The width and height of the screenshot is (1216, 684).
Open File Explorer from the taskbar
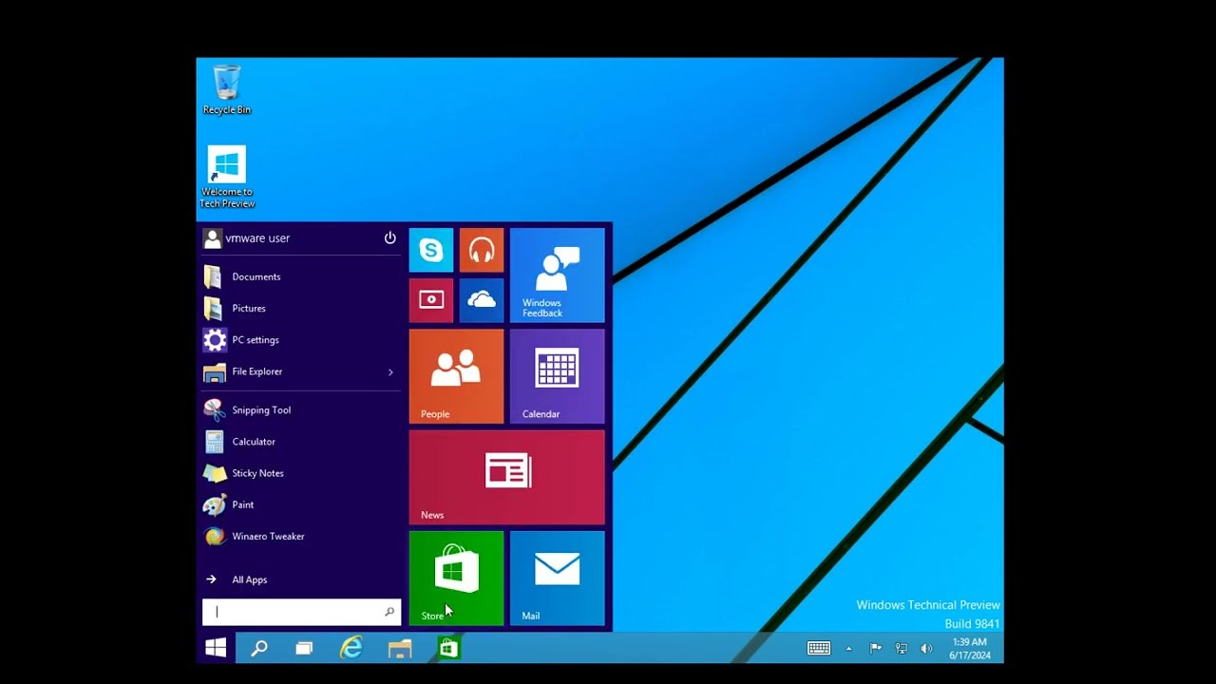coord(400,648)
